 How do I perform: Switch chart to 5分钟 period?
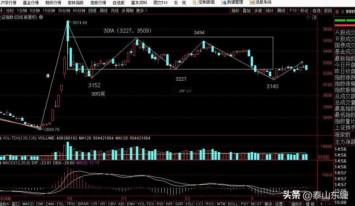click(x=35, y=11)
